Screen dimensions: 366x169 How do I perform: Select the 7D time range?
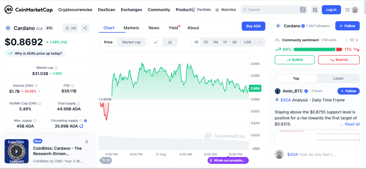[206, 42]
